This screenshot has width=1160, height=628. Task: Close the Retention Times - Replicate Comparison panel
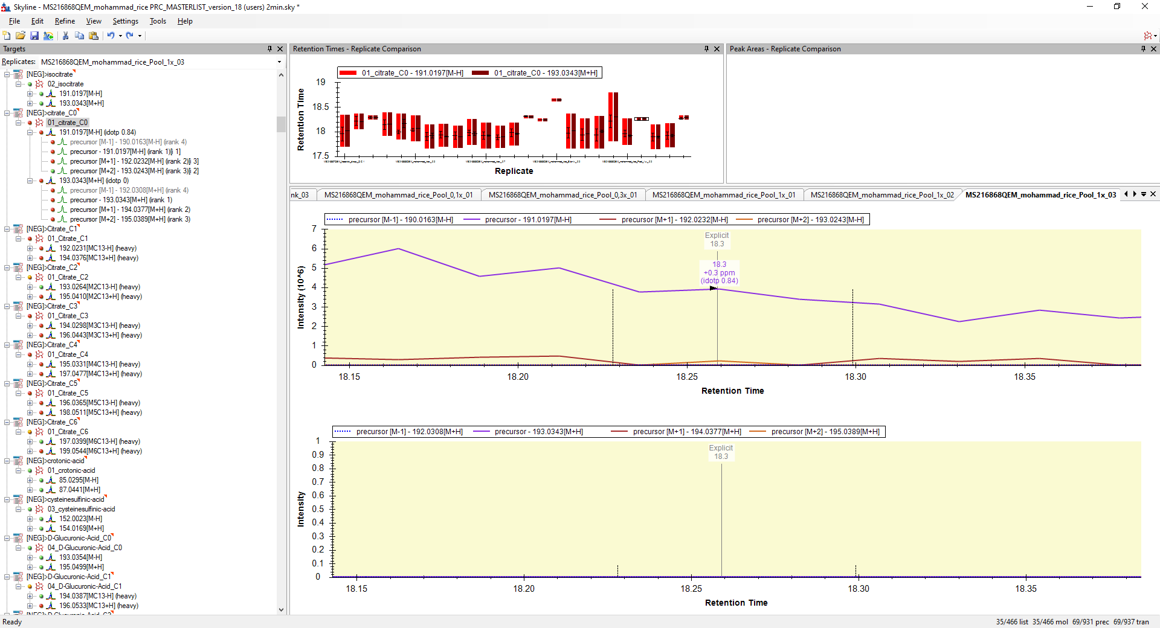[717, 49]
